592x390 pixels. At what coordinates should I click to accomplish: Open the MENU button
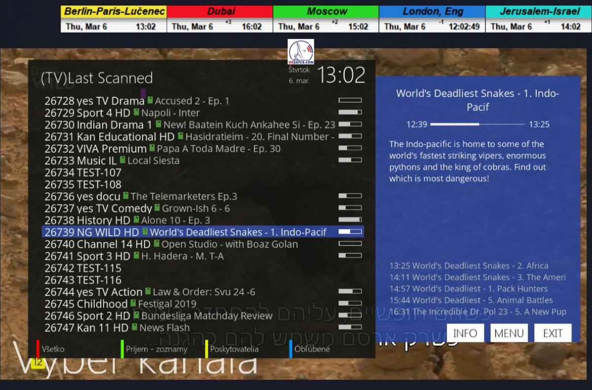click(x=509, y=333)
